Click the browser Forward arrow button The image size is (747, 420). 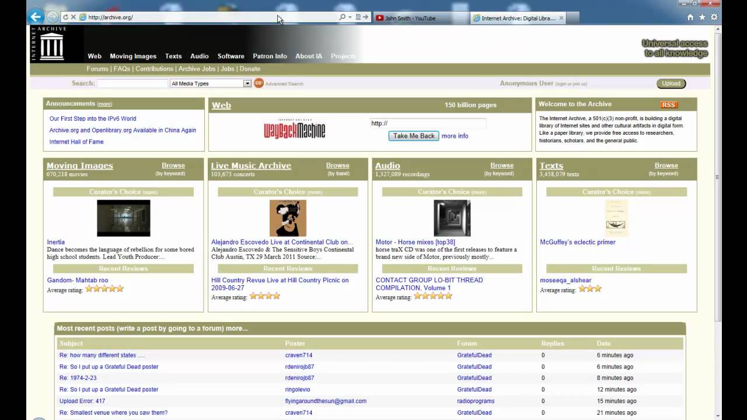[x=53, y=17]
